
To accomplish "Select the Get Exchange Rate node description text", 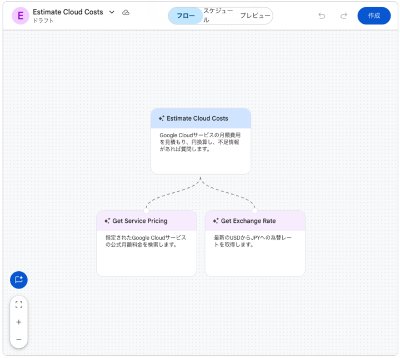I will pos(252,241).
